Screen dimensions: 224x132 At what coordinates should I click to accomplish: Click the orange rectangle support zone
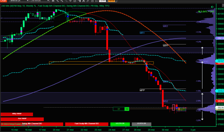[101, 63]
